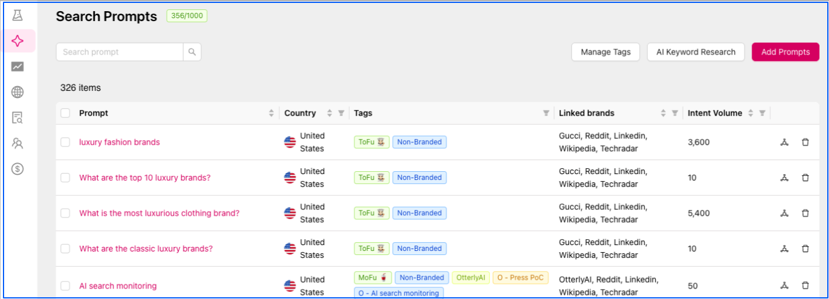829x299 pixels.
Task: Click hierarchy icon for top 10 luxury brands
Action: (784, 178)
